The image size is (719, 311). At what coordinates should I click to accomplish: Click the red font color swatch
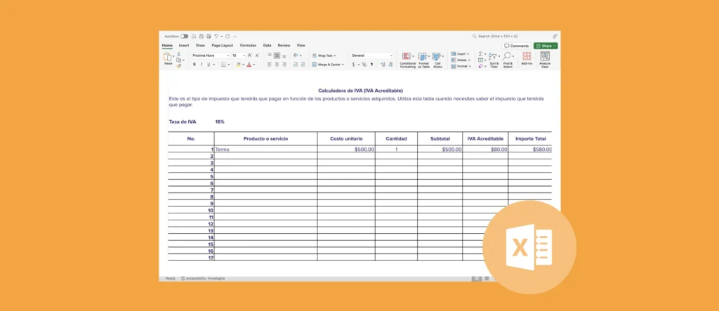pyautogui.click(x=249, y=64)
